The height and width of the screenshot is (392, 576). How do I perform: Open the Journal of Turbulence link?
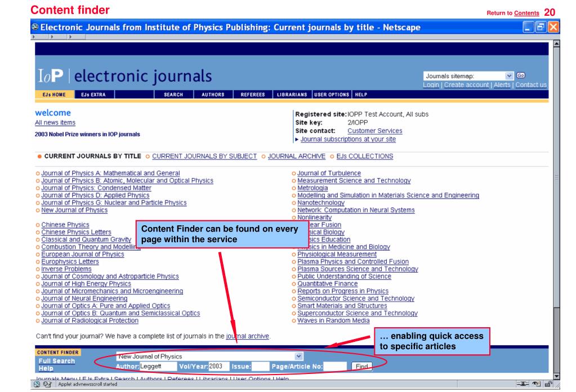point(329,173)
